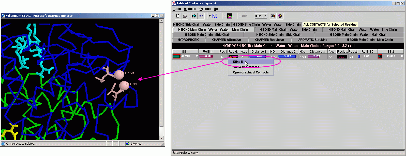This screenshot has width=406, height=156.
Task: Open the purple help book icon
Action: click(280, 16)
